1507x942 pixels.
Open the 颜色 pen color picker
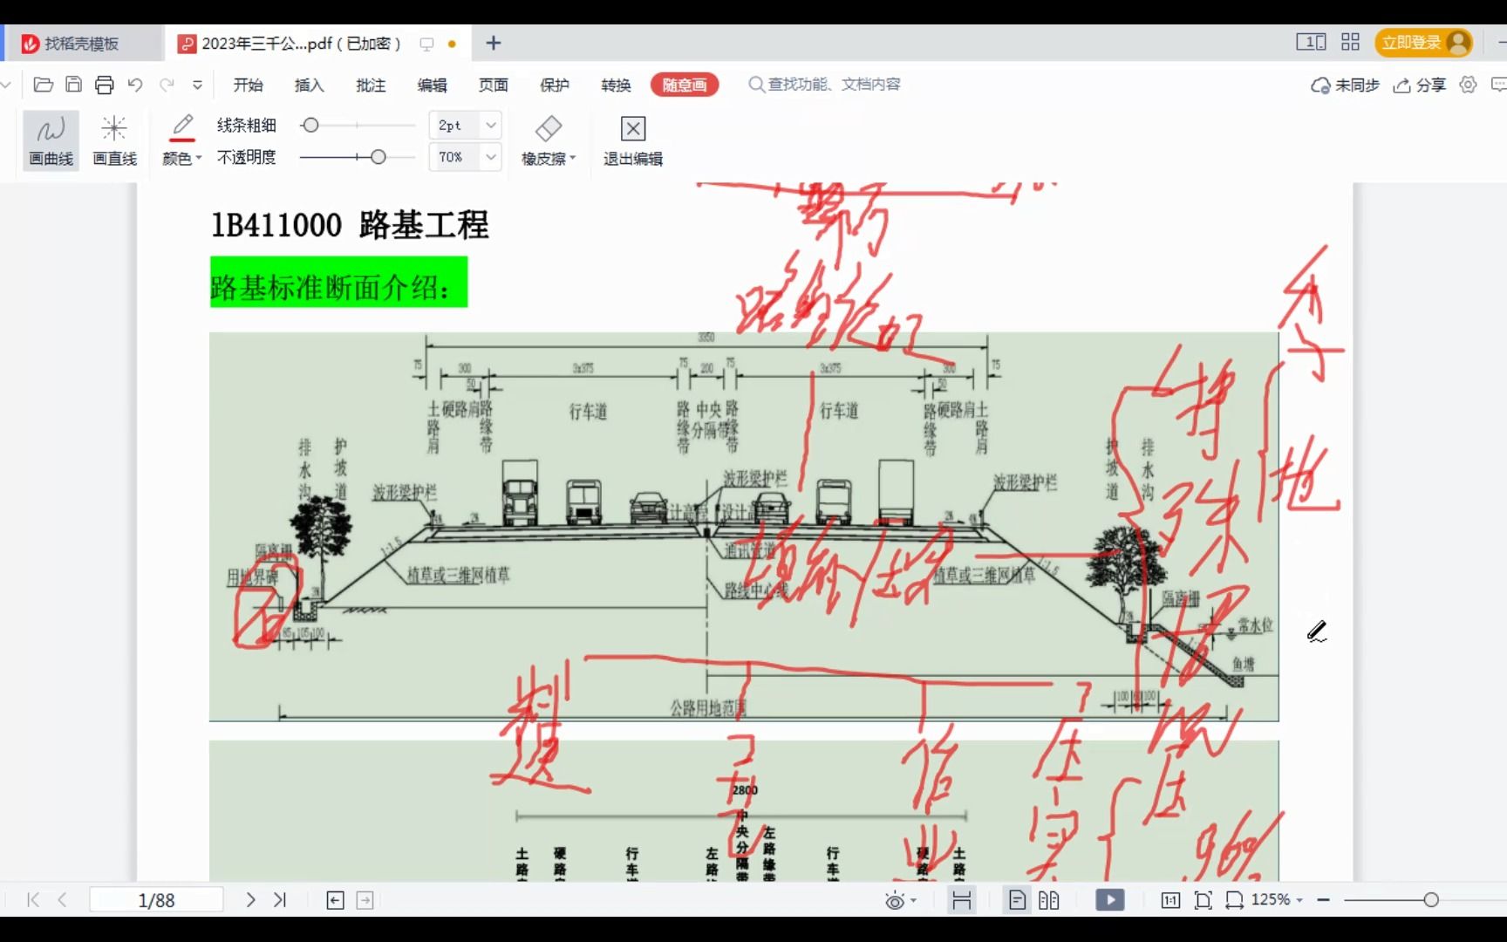point(181,140)
